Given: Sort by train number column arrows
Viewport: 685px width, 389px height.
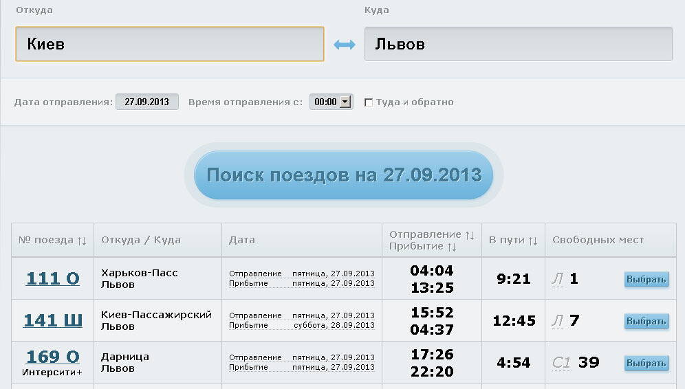Looking at the screenshot, I should [82, 241].
